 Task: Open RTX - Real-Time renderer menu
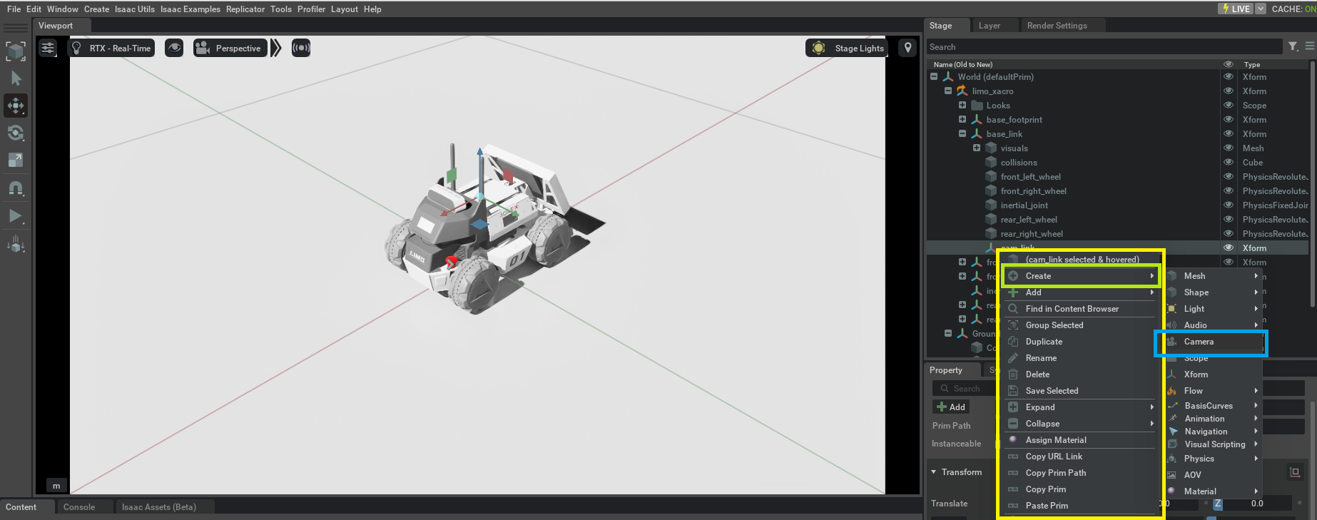pyautogui.click(x=111, y=48)
